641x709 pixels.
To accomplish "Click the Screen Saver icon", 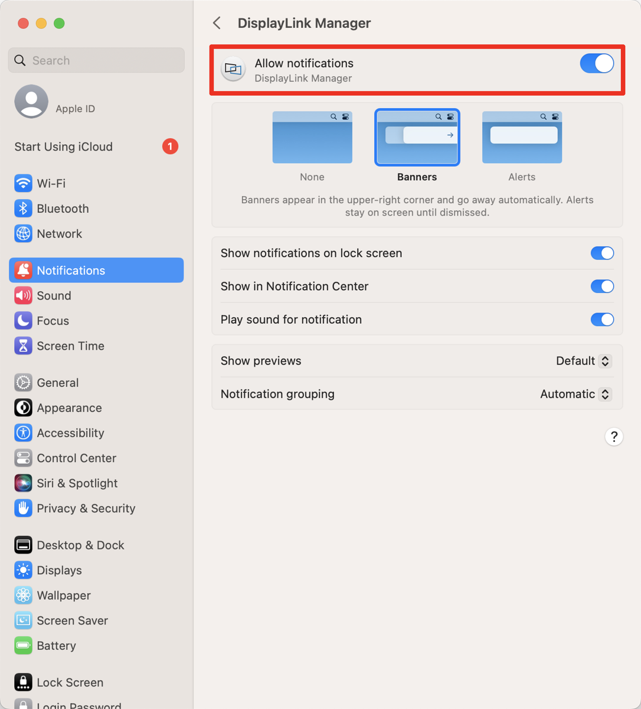I will 23,621.
